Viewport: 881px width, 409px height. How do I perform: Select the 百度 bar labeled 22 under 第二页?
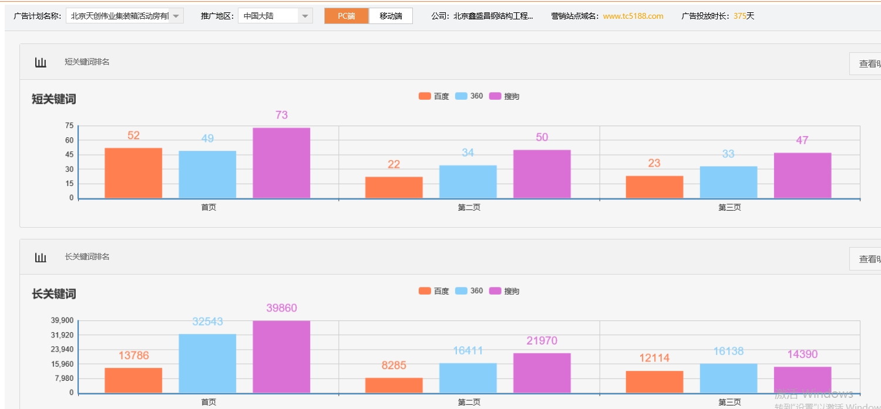click(x=394, y=187)
